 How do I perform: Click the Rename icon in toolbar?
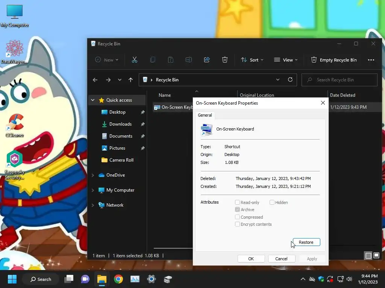click(x=189, y=60)
